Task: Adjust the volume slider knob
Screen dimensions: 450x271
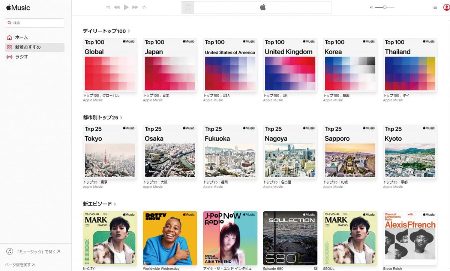Action: coord(385,7)
